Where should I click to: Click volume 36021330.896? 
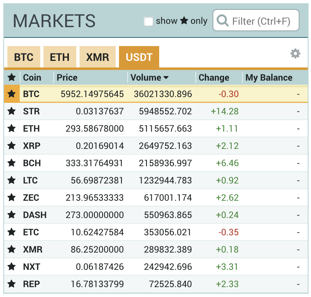163,94
